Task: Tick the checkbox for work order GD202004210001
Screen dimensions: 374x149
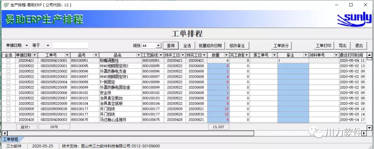Action: 8,60
